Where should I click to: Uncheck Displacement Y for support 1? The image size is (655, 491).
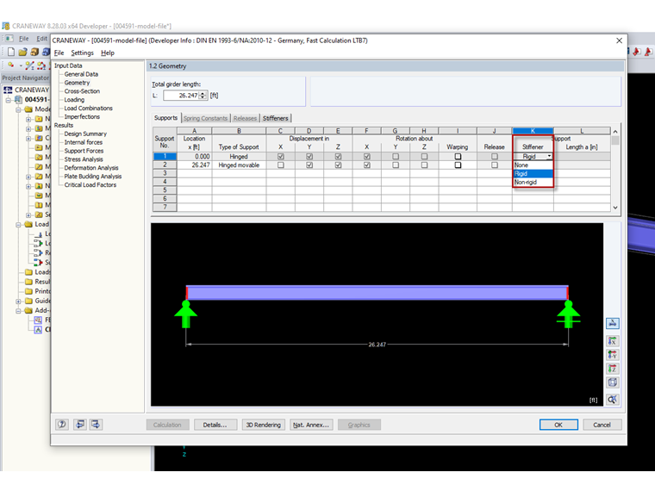tap(309, 157)
